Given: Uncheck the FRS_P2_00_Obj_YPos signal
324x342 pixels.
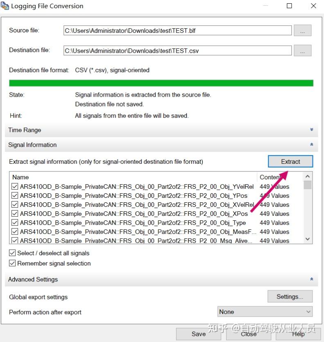Looking at the screenshot, I should coord(15,195).
